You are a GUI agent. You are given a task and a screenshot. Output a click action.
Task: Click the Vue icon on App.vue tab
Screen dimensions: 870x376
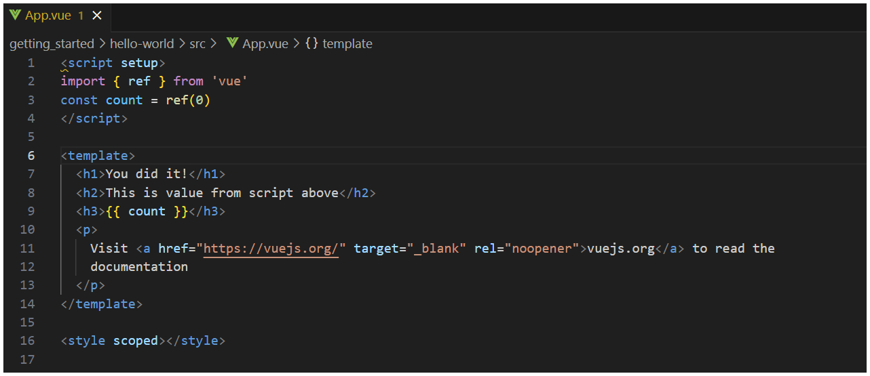[x=15, y=16]
